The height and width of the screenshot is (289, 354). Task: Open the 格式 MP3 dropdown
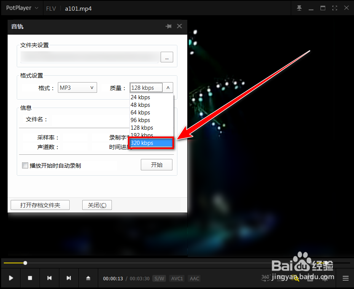(x=77, y=87)
